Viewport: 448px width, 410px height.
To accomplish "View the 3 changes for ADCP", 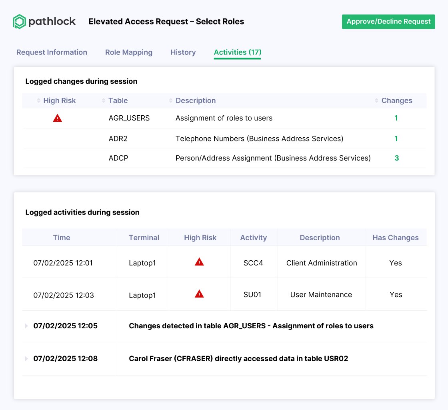I will click(396, 158).
